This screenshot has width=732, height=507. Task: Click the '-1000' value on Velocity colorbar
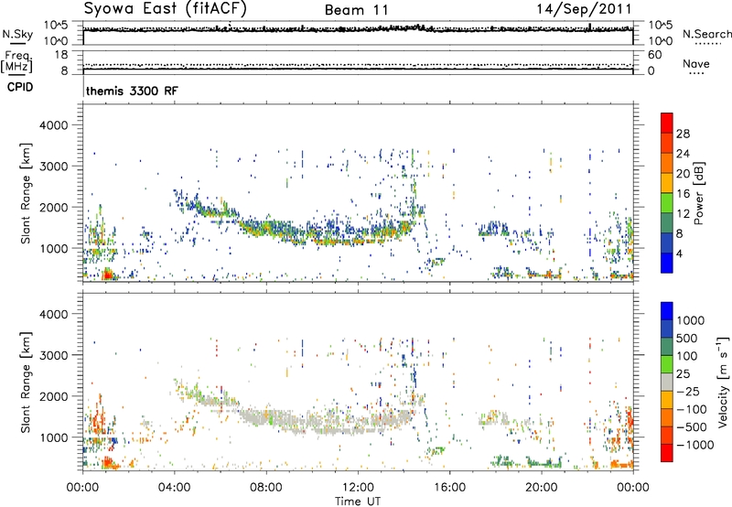tap(695, 445)
